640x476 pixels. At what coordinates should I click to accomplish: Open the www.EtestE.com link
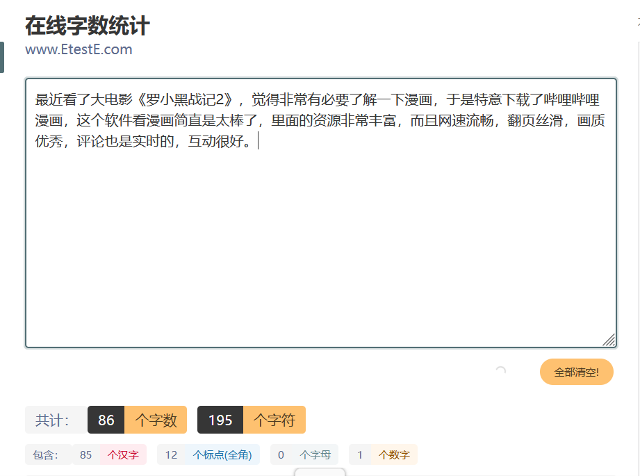pyautogui.click(x=79, y=49)
